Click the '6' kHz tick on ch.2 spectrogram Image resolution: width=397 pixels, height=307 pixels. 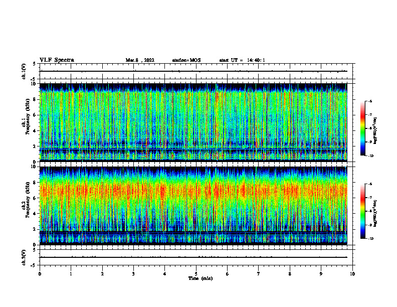(x=35, y=198)
